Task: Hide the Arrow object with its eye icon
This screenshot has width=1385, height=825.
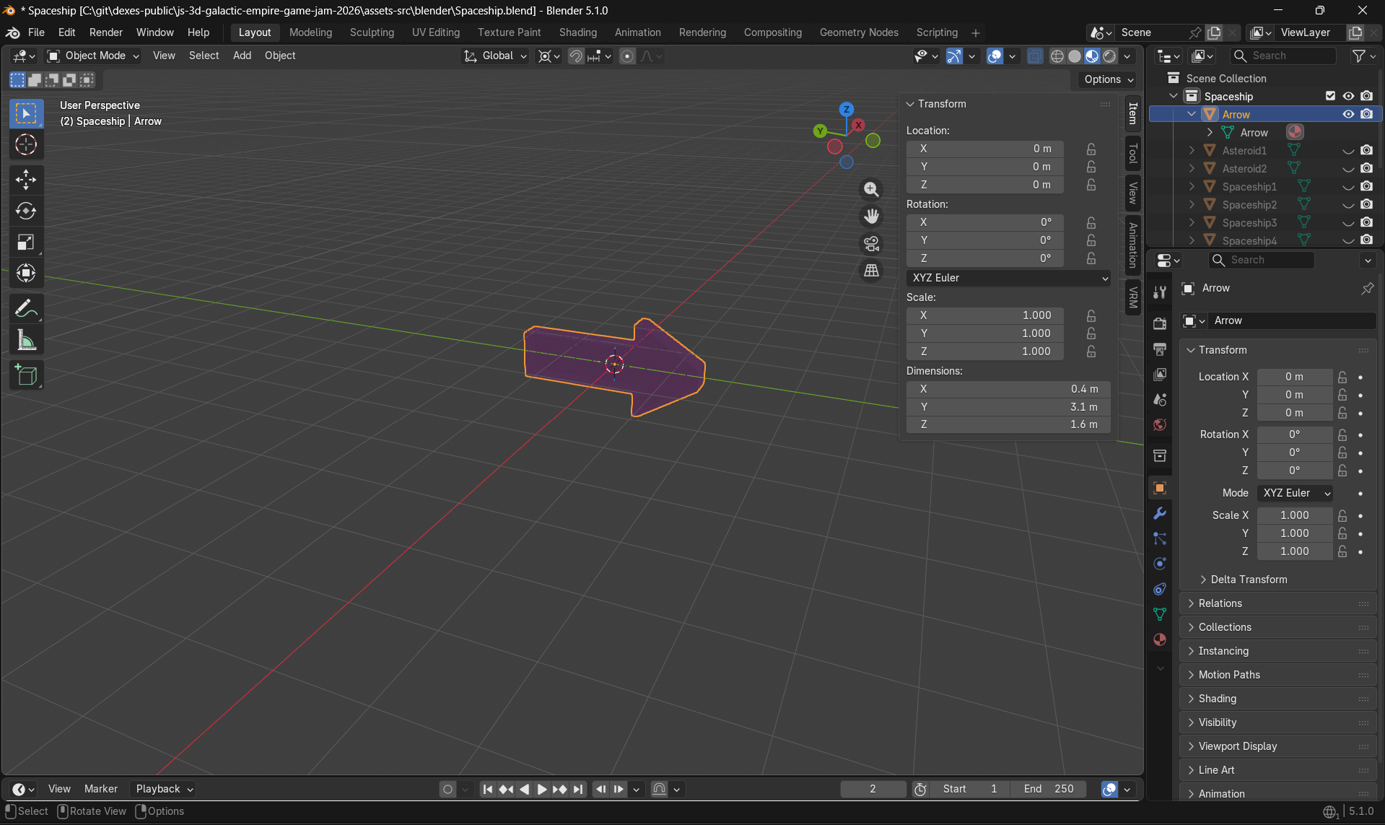Action: (x=1348, y=114)
